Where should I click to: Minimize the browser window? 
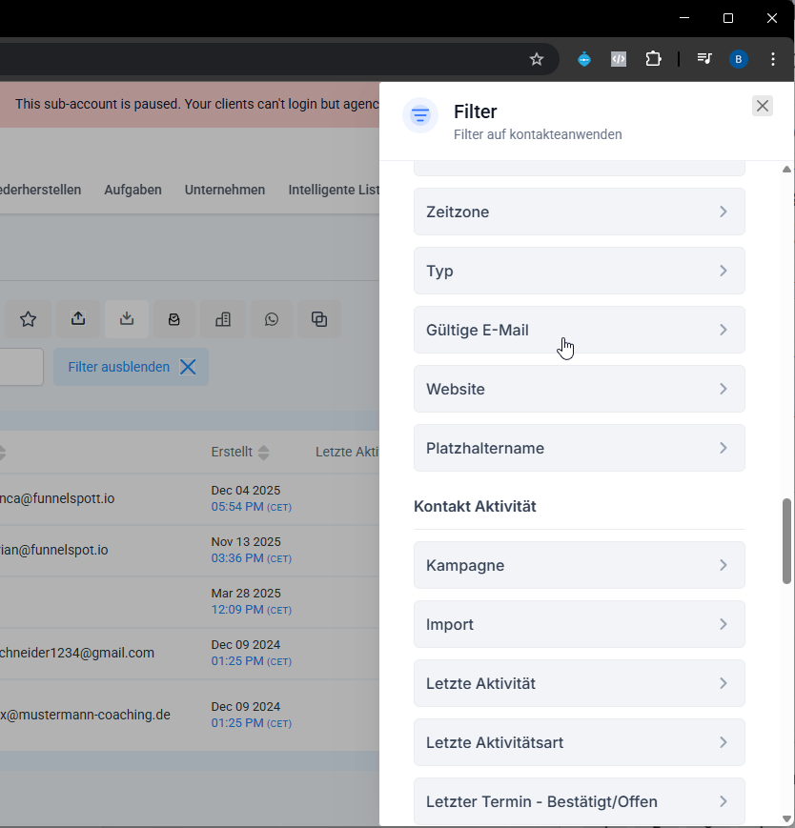pos(684,18)
